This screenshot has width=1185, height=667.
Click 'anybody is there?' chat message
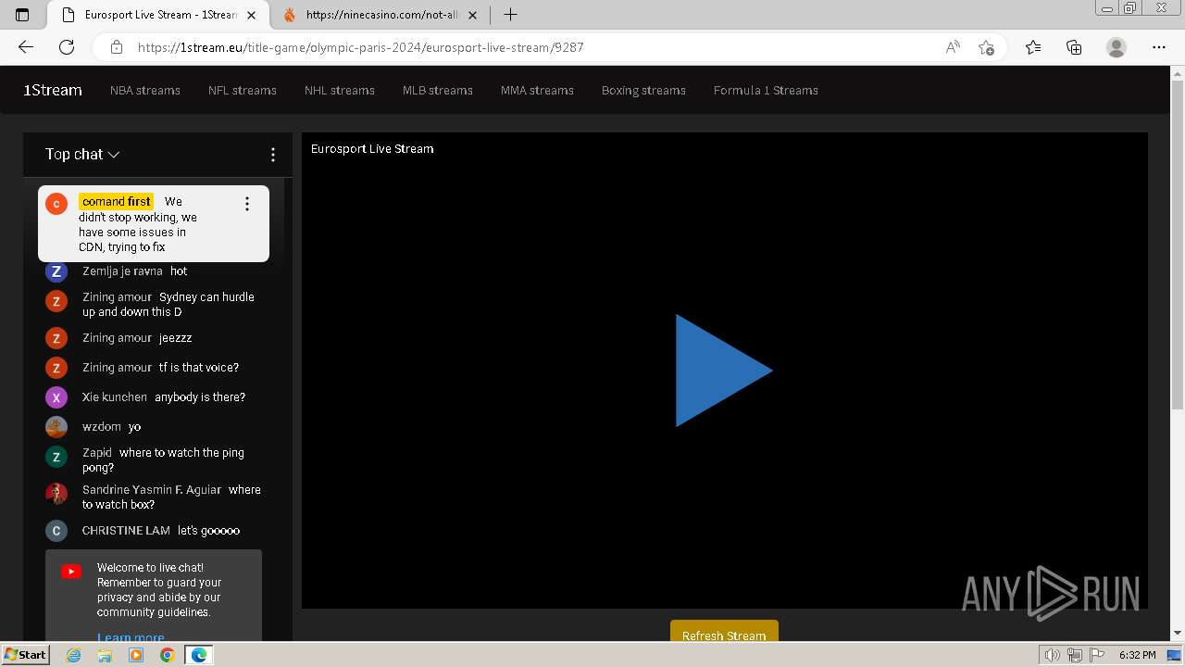point(200,397)
